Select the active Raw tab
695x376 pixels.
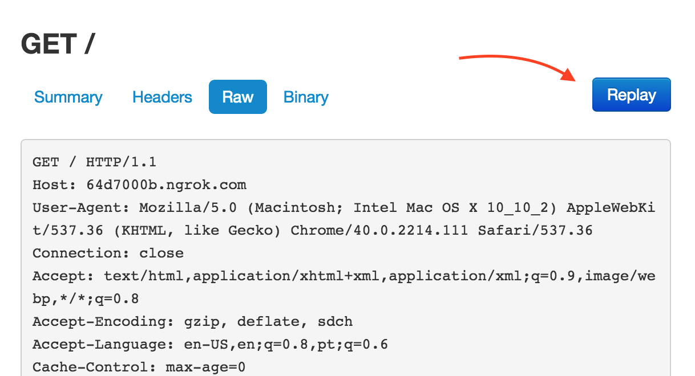click(x=237, y=97)
